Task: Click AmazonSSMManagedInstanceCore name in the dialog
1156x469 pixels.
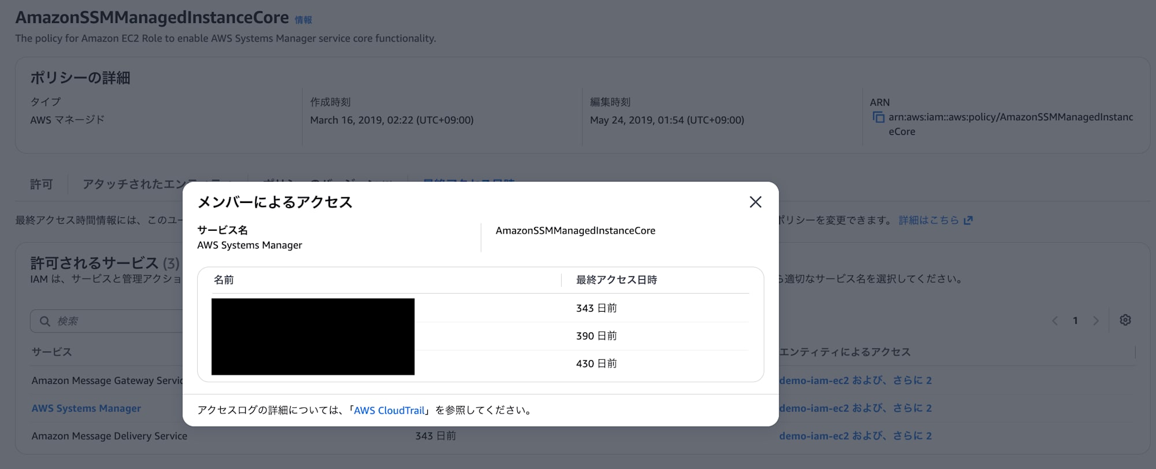Action: tap(575, 231)
